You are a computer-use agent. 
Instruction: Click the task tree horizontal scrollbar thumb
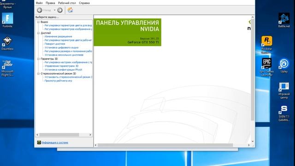pyautogui.click(x=59, y=135)
